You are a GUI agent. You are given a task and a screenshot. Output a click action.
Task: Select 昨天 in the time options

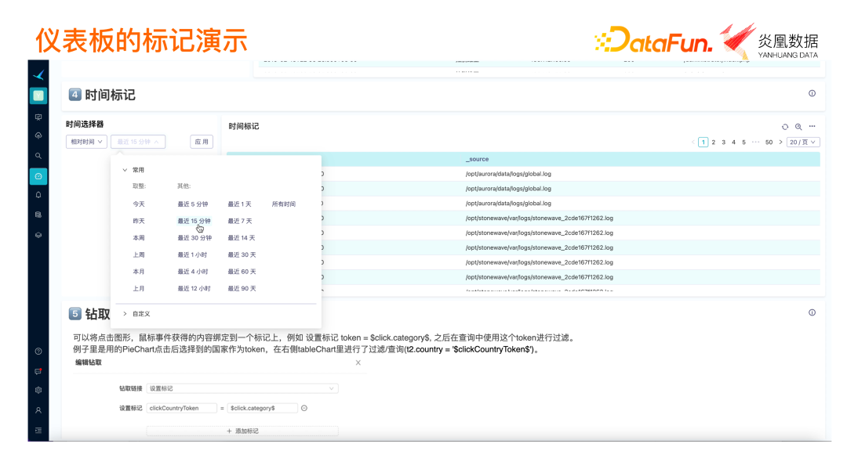(139, 221)
